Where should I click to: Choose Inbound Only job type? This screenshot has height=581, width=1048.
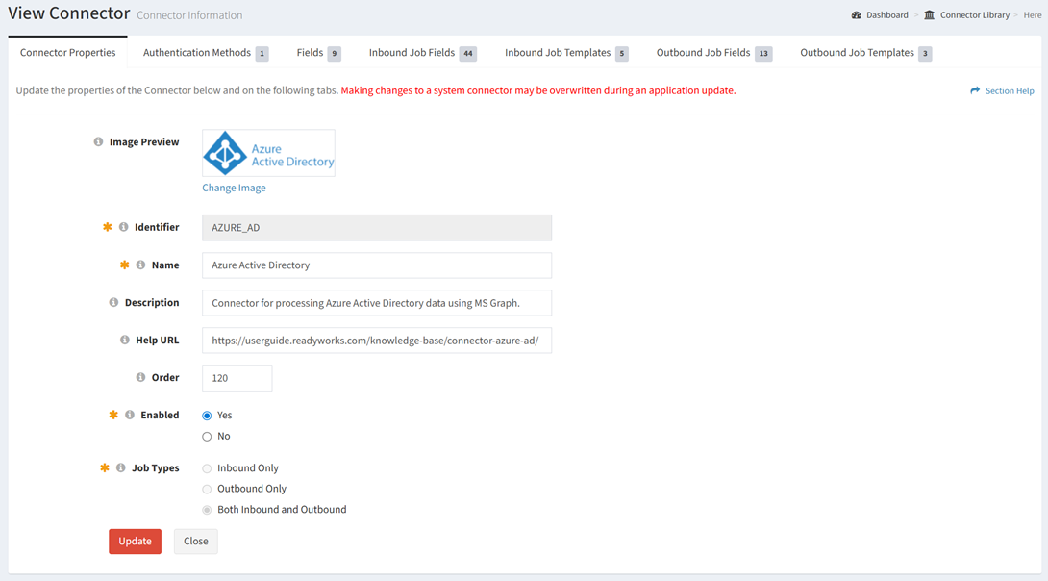(207, 468)
